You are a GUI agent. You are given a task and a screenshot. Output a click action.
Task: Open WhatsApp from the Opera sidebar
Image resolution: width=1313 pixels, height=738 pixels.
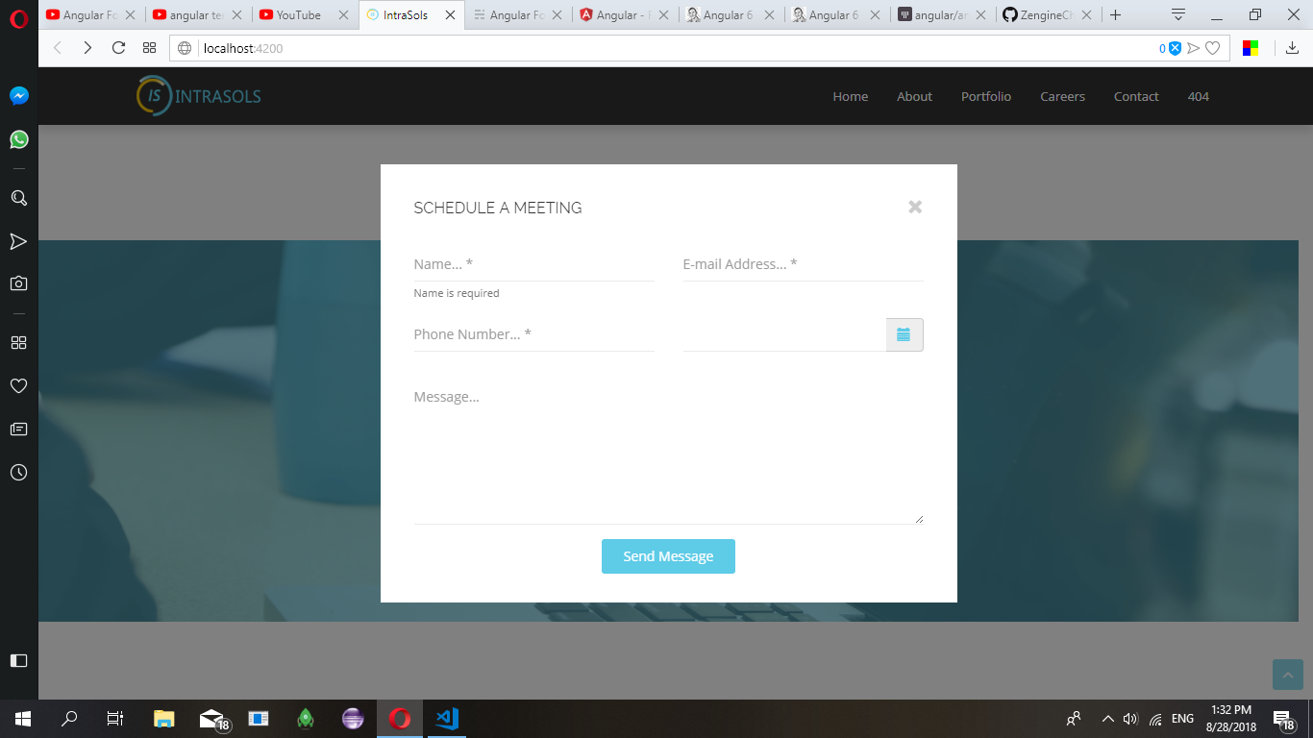click(17, 139)
